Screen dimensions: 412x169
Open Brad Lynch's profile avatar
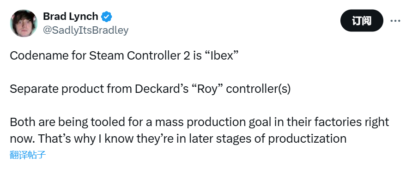click(24, 24)
